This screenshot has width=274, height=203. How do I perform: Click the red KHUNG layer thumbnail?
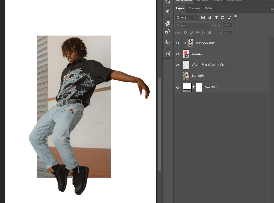(x=186, y=54)
